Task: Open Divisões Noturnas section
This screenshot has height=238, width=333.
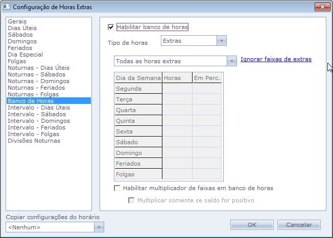Action: coord(34,141)
